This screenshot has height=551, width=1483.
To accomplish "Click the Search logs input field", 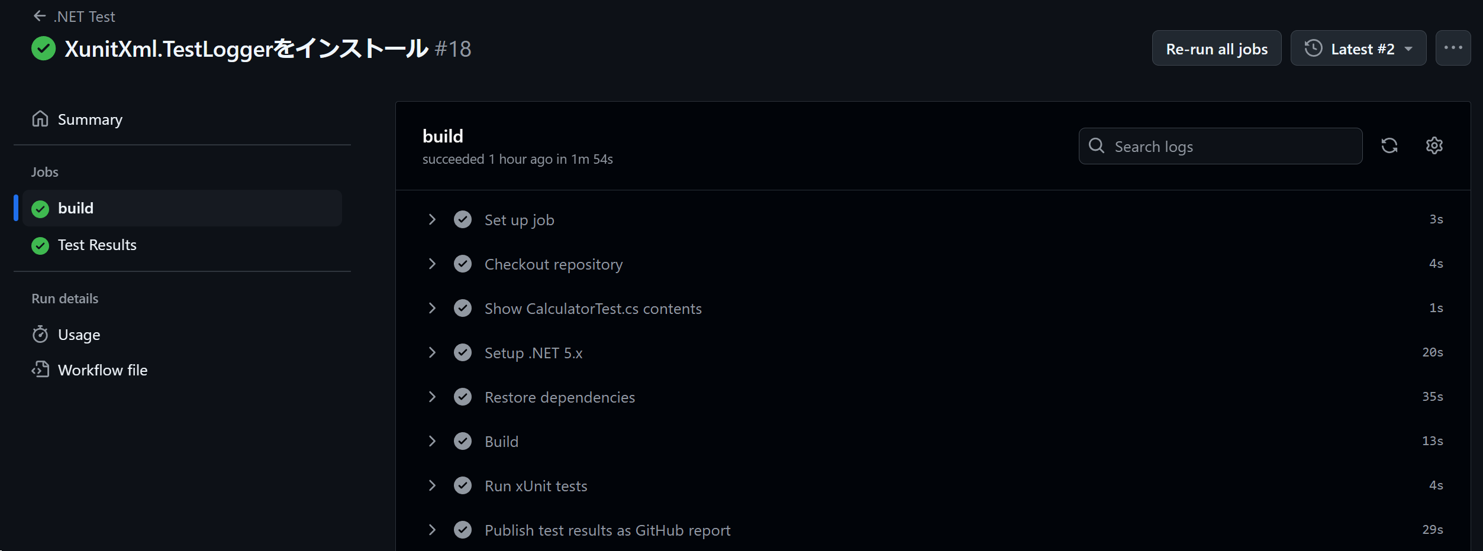I will tap(1220, 146).
